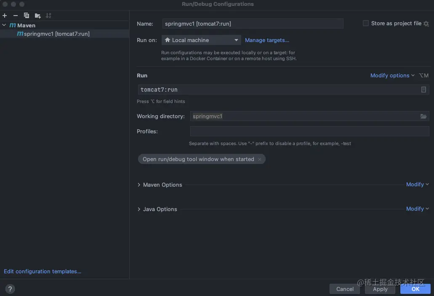
Task: Sort configurations alphabetically
Action: pos(48,16)
